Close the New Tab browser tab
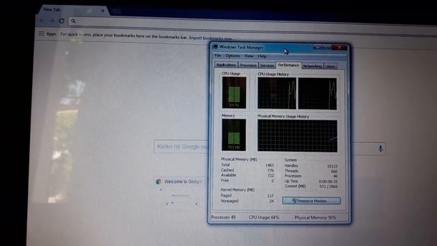Screen dimensions: 437x246 coord(102,11)
